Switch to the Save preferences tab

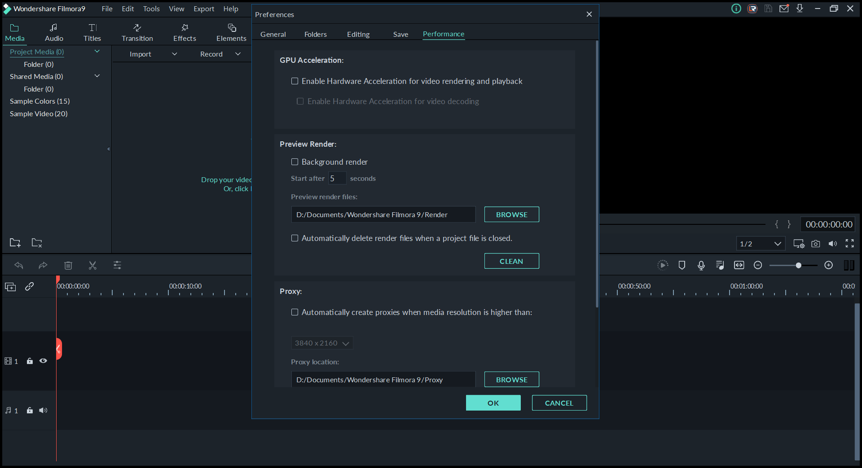tap(401, 34)
